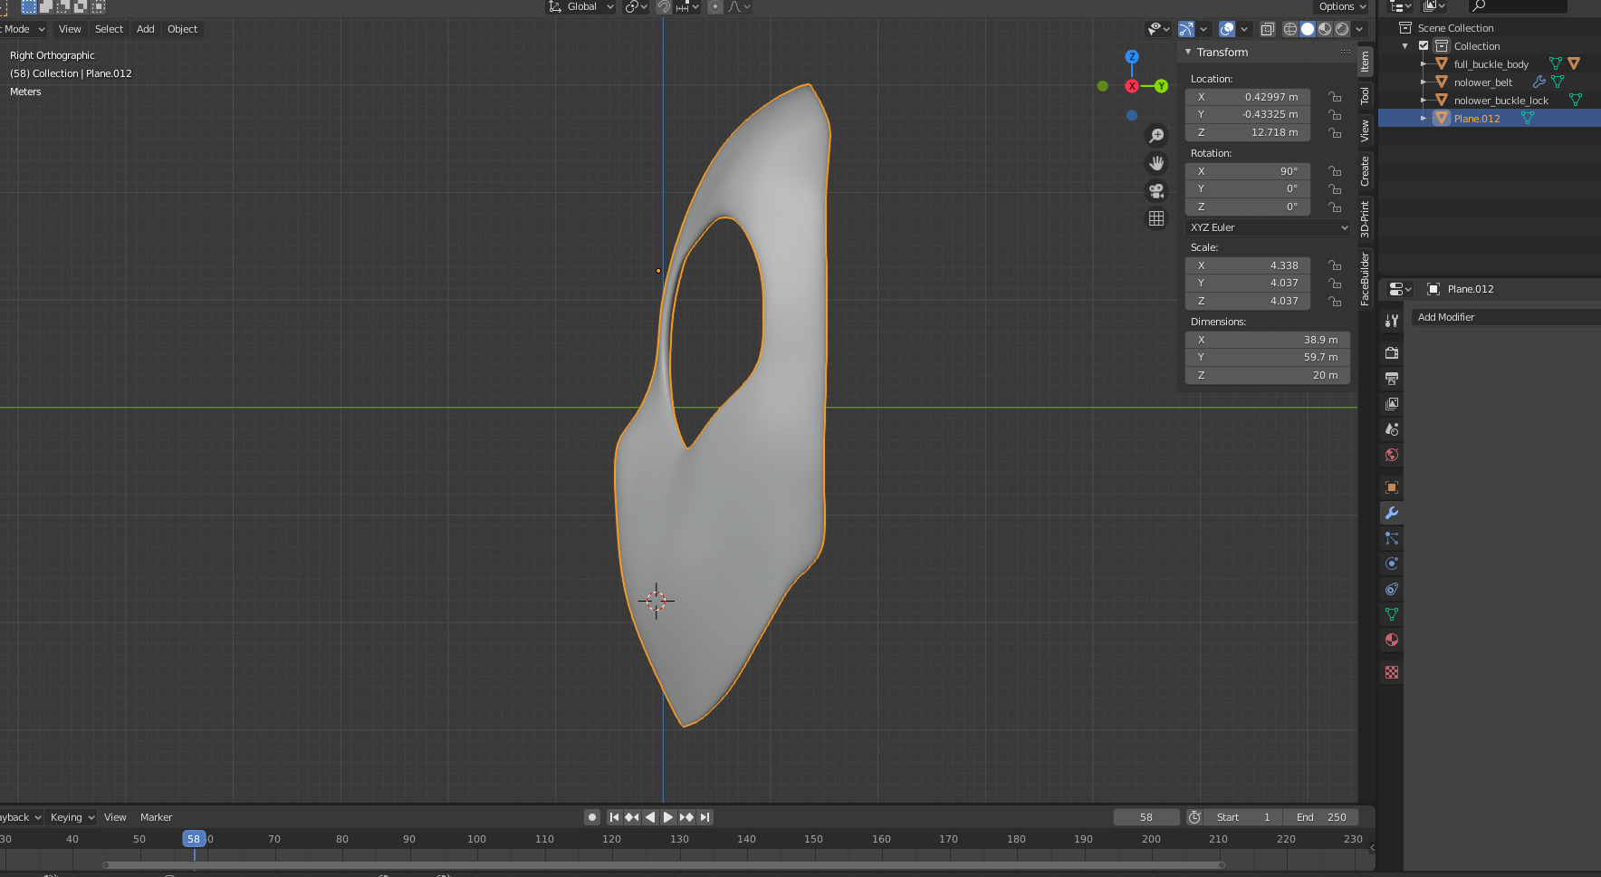Collapse the Transform panel header
The height and width of the screenshot is (877, 1601).
point(1187,52)
